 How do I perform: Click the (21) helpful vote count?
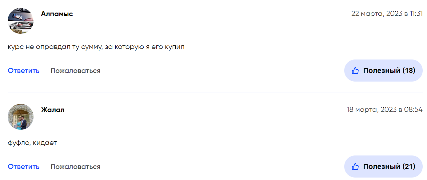[409, 167]
